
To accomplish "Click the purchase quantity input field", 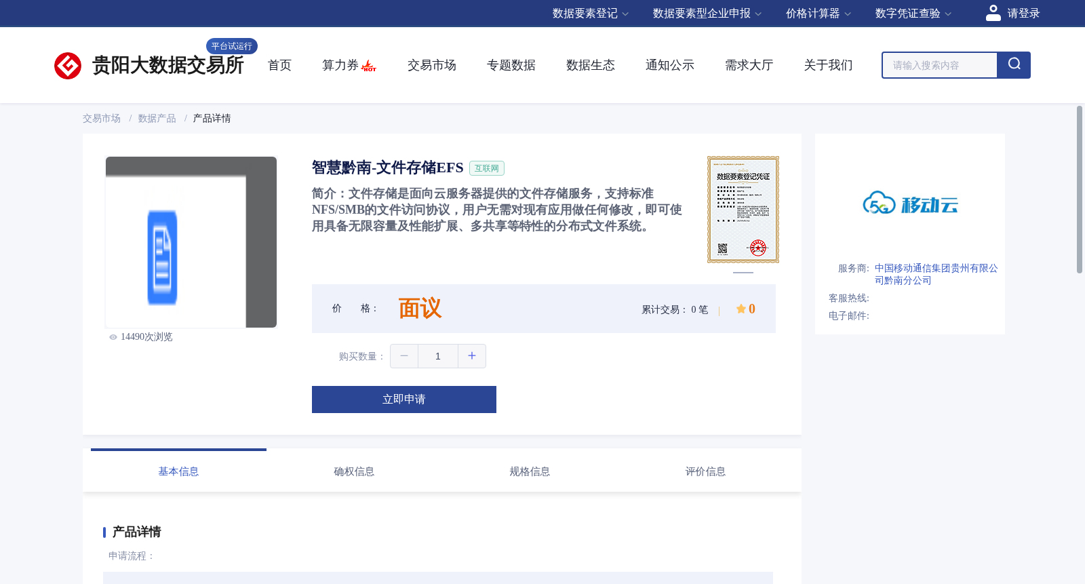I will [x=438, y=356].
